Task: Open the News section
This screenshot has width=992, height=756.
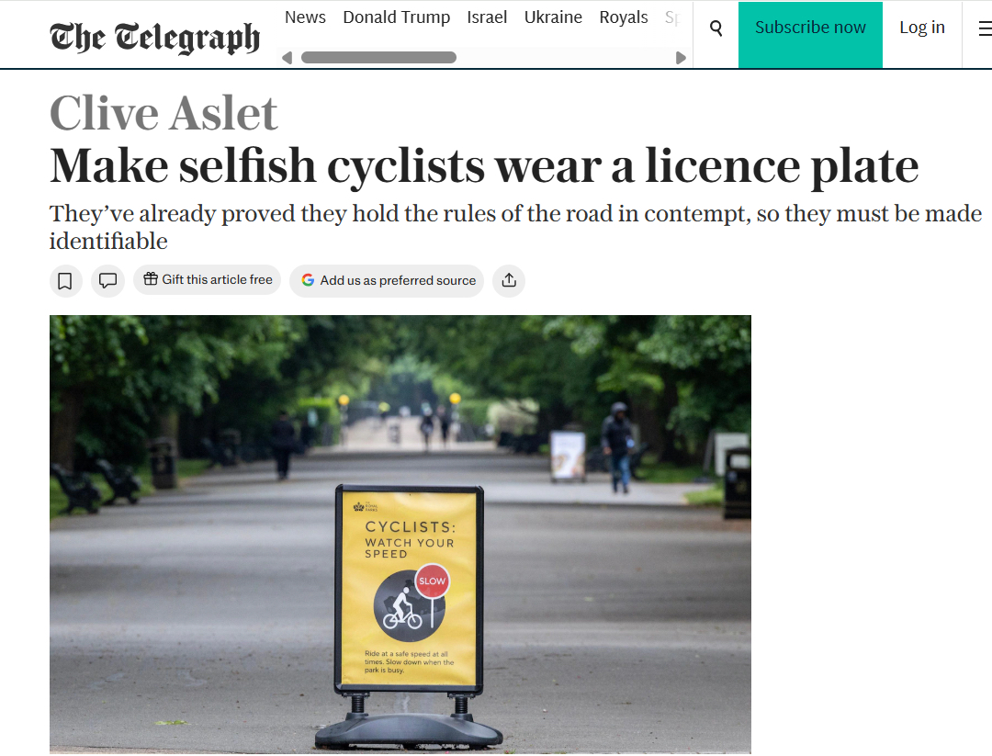Action: coord(305,17)
